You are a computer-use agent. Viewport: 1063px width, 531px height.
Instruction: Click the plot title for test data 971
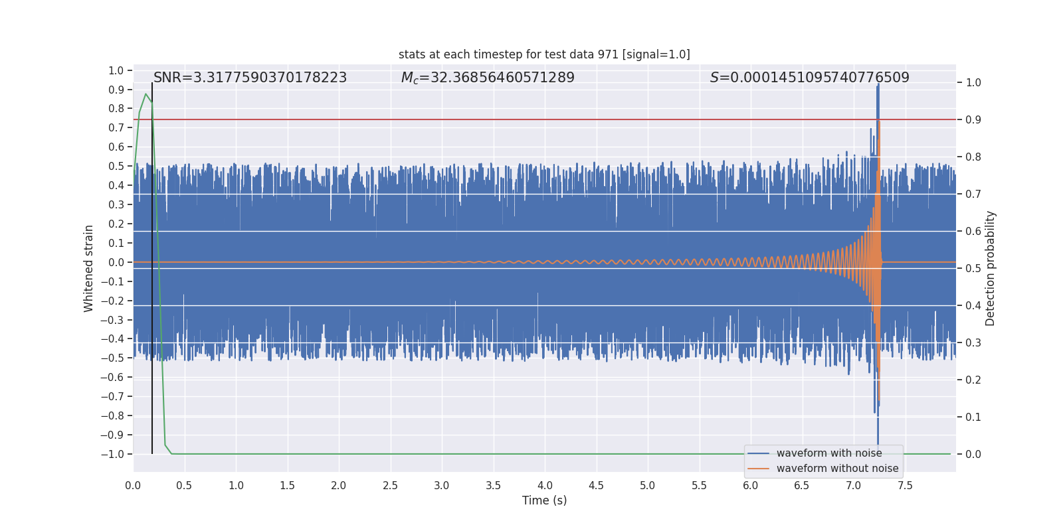point(544,54)
